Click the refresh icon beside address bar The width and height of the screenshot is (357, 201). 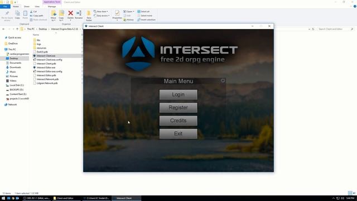[x=313, y=29]
